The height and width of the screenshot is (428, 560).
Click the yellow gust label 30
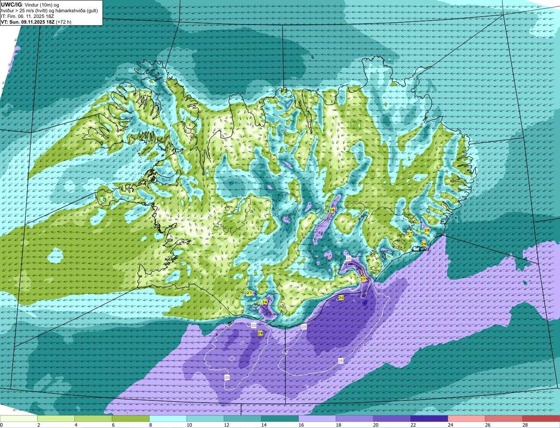(341, 298)
